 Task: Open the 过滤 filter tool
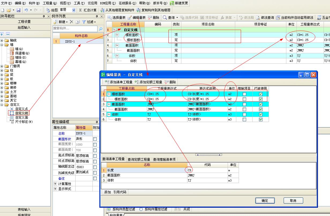tap(89, 22)
